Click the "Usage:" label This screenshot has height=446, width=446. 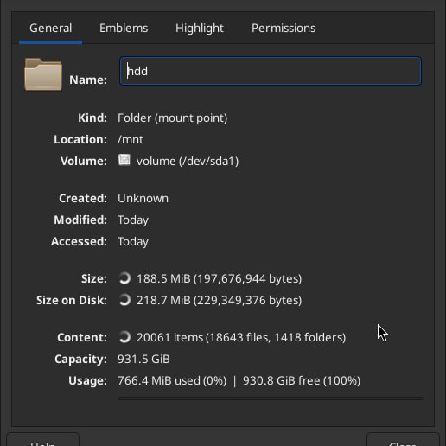[x=88, y=381]
